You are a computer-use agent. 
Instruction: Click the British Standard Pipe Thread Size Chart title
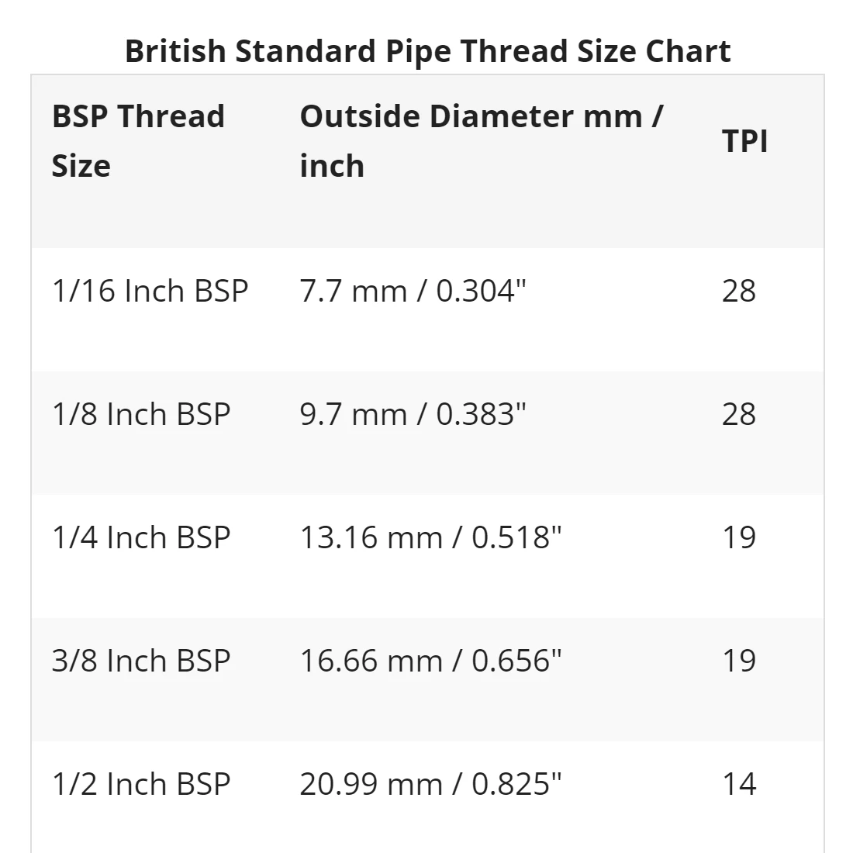pos(427,52)
